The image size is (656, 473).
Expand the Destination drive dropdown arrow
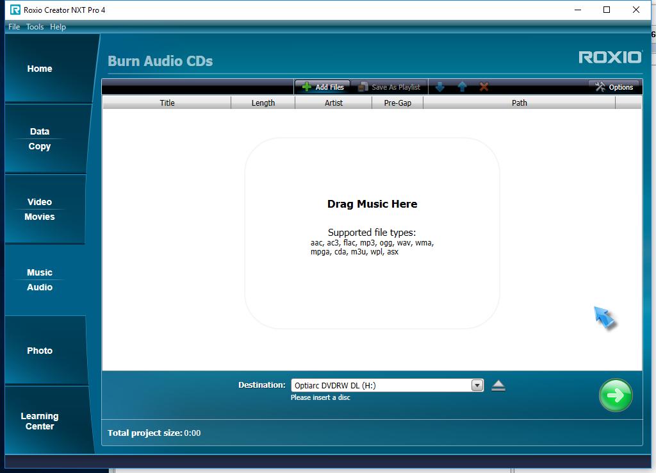tap(477, 385)
